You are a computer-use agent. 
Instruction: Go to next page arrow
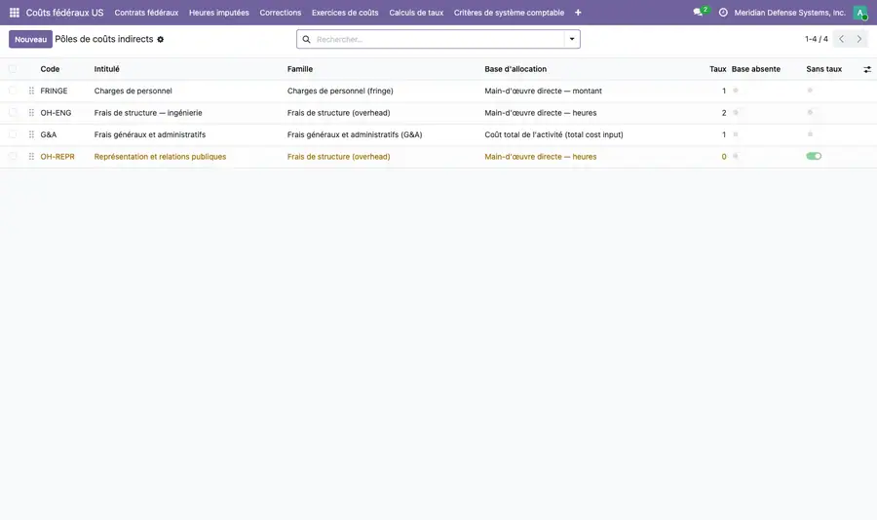click(x=859, y=39)
